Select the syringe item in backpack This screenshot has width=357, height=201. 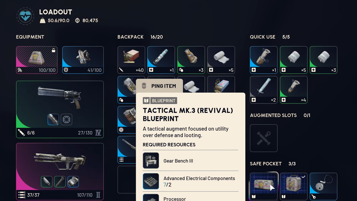click(161, 60)
